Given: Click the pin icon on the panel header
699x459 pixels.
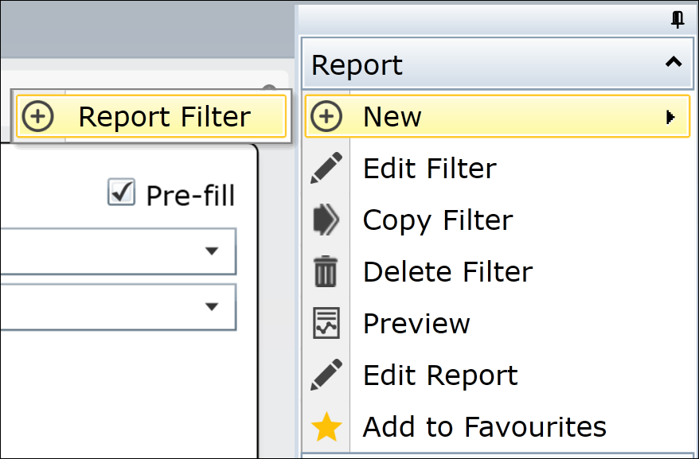Looking at the screenshot, I should (678, 20).
